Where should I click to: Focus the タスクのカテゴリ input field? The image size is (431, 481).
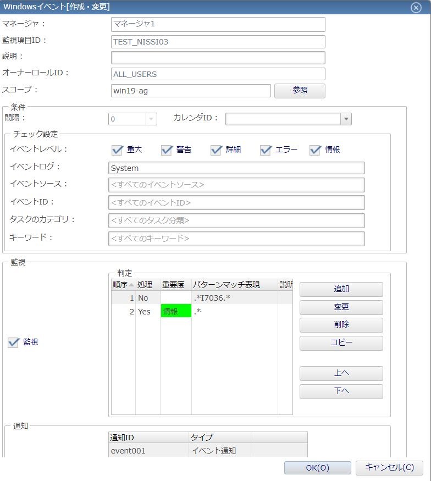[x=236, y=220]
